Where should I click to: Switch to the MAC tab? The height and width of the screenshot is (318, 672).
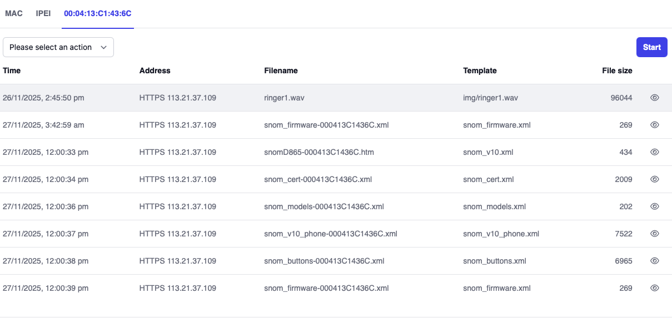(x=14, y=13)
